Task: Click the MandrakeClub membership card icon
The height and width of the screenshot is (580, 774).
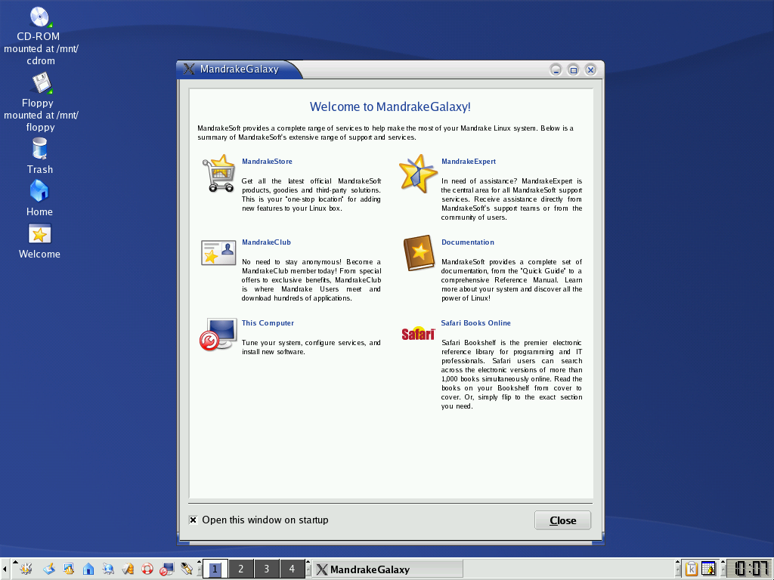Action: [x=218, y=252]
